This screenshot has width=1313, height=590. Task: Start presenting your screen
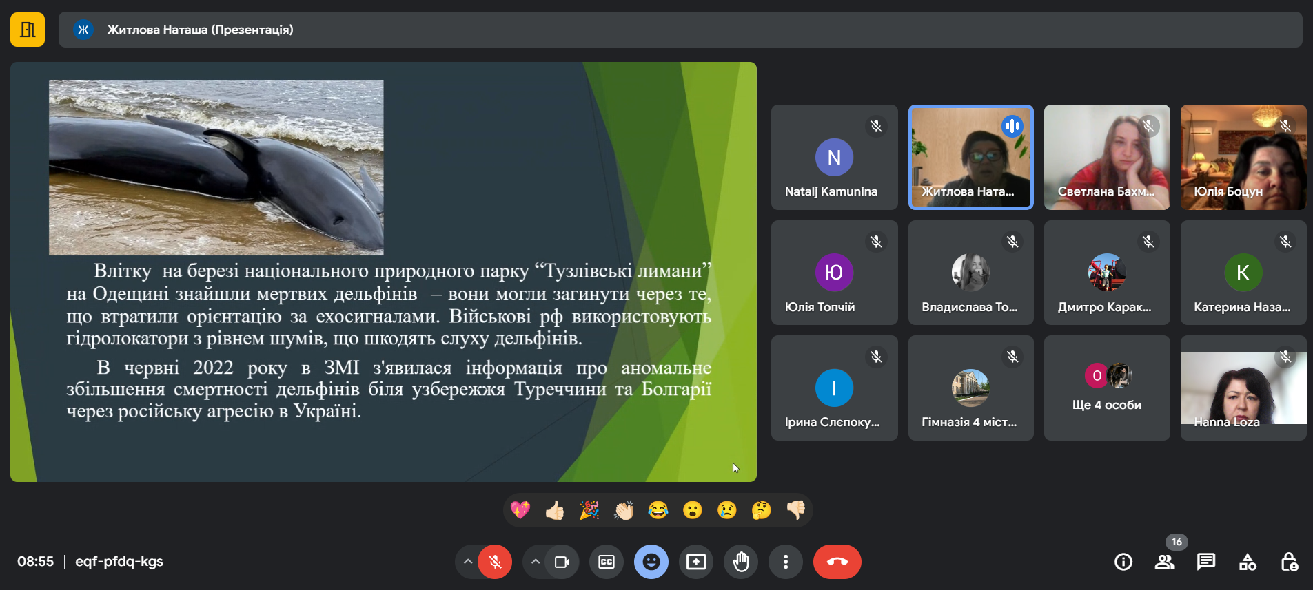pyautogui.click(x=696, y=562)
